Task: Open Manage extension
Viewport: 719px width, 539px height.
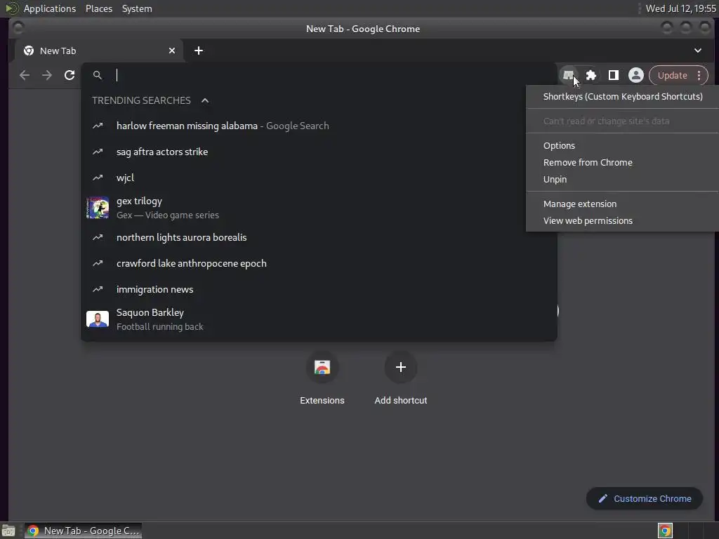Action: coord(623,204)
